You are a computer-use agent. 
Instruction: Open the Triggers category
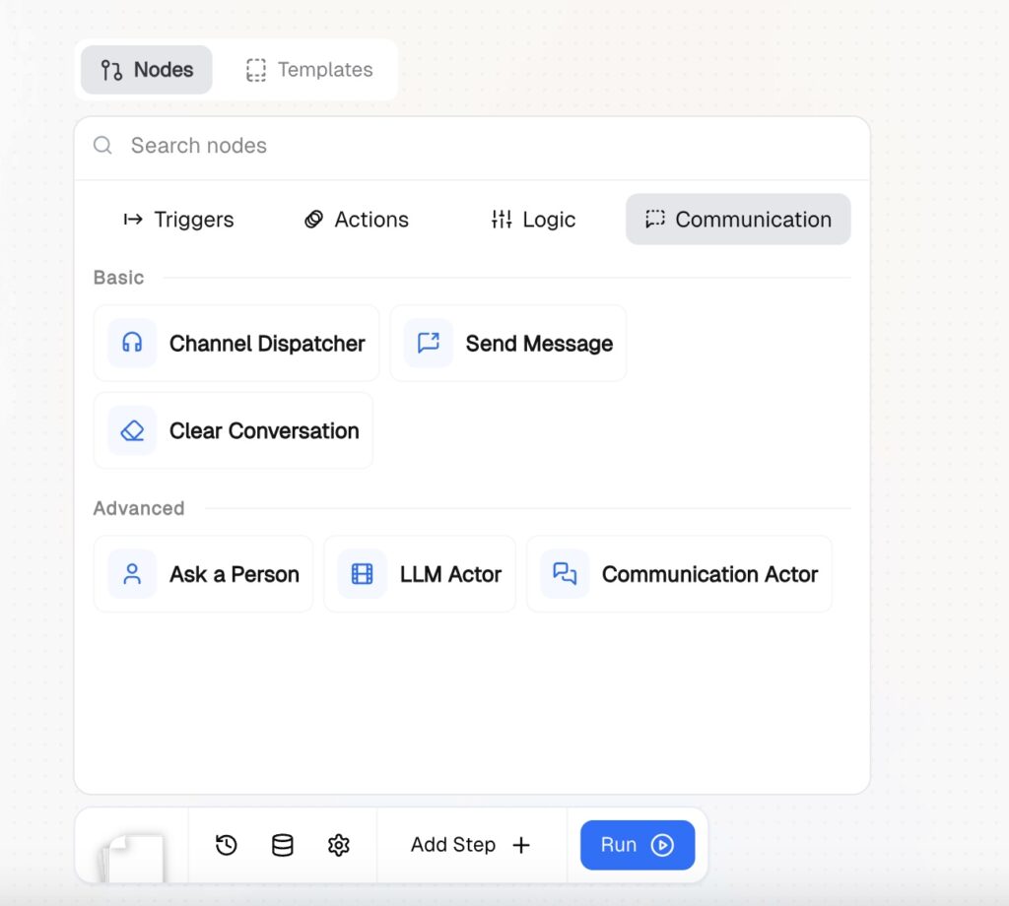pyautogui.click(x=178, y=220)
